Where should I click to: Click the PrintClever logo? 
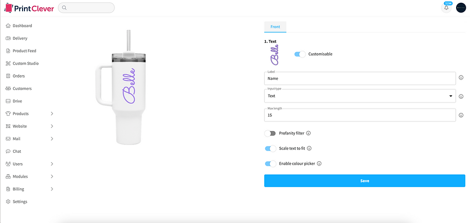[x=29, y=8]
